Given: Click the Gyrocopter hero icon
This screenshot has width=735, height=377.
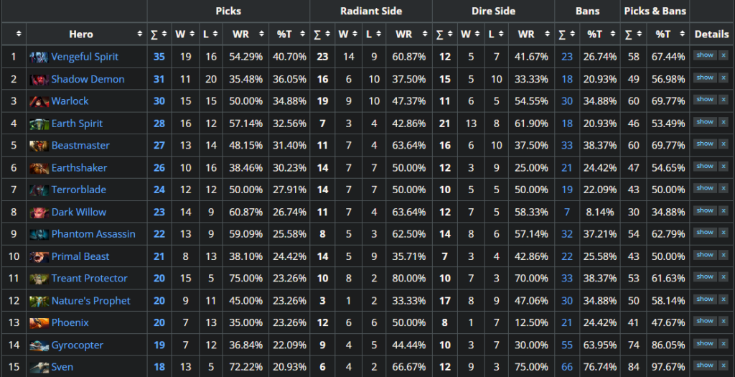Looking at the screenshot, I should coord(39,345).
